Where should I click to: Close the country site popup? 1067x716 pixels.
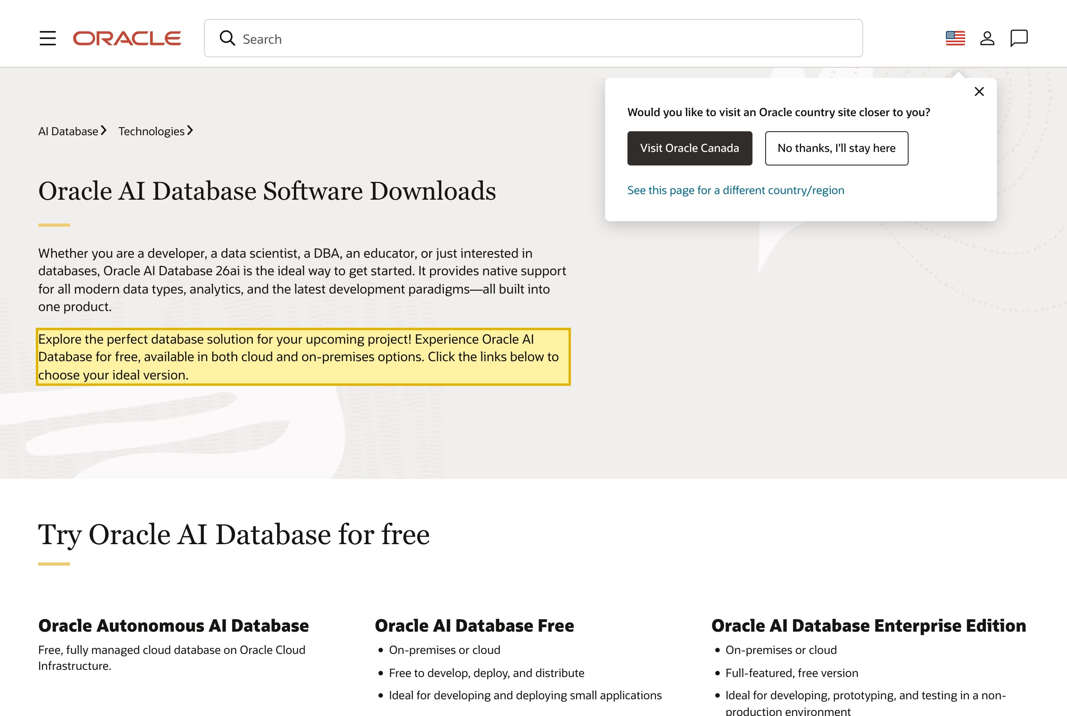pyautogui.click(x=979, y=92)
